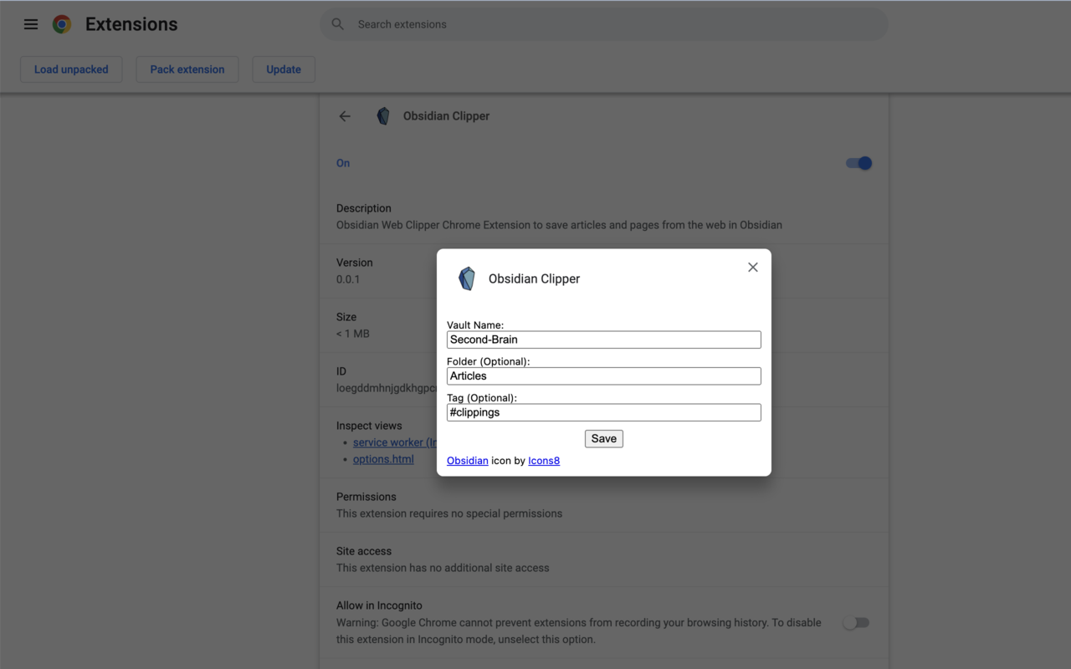Click Pack extension button
The width and height of the screenshot is (1071, 669).
187,69
